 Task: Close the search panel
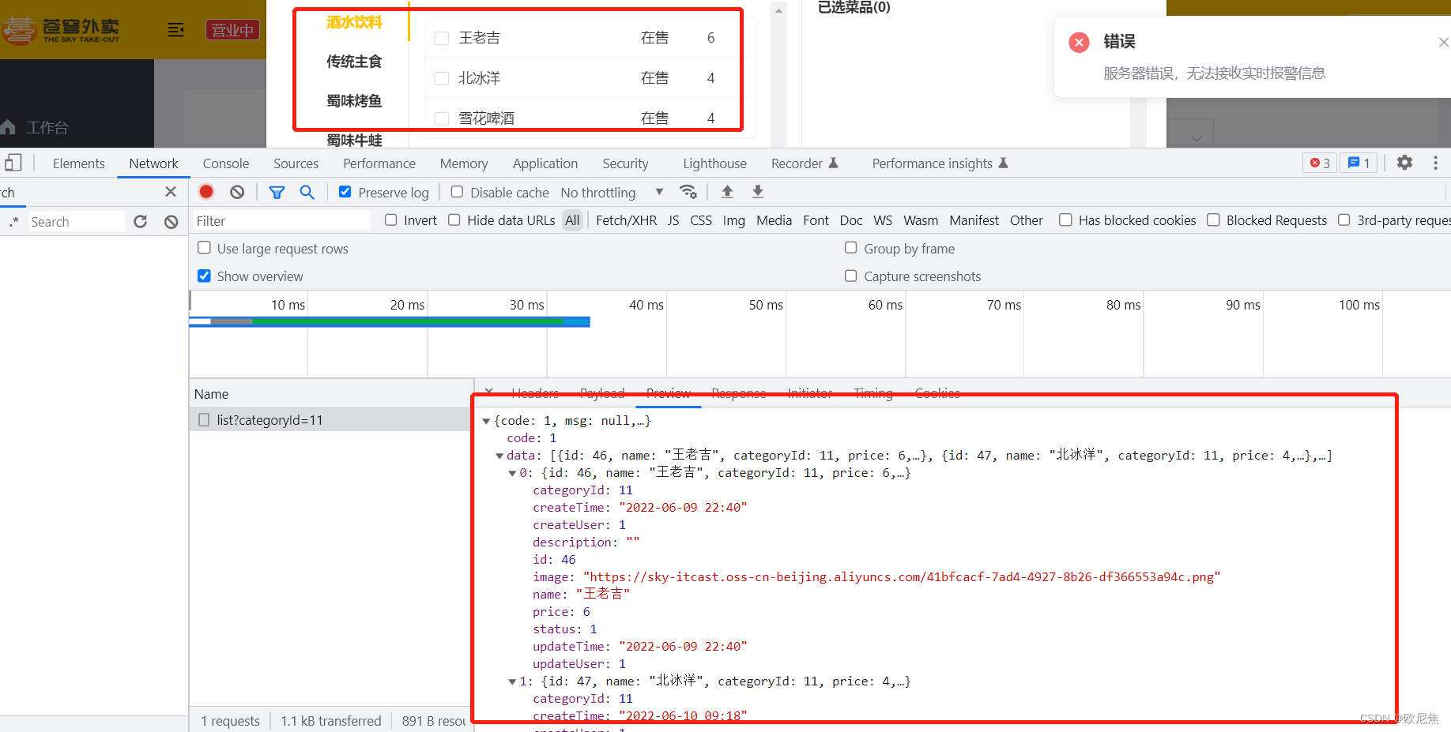171,192
